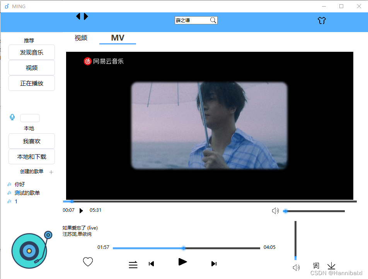Click the MV video frame
This screenshot has height=279, width=368.
tap(210, 126)
